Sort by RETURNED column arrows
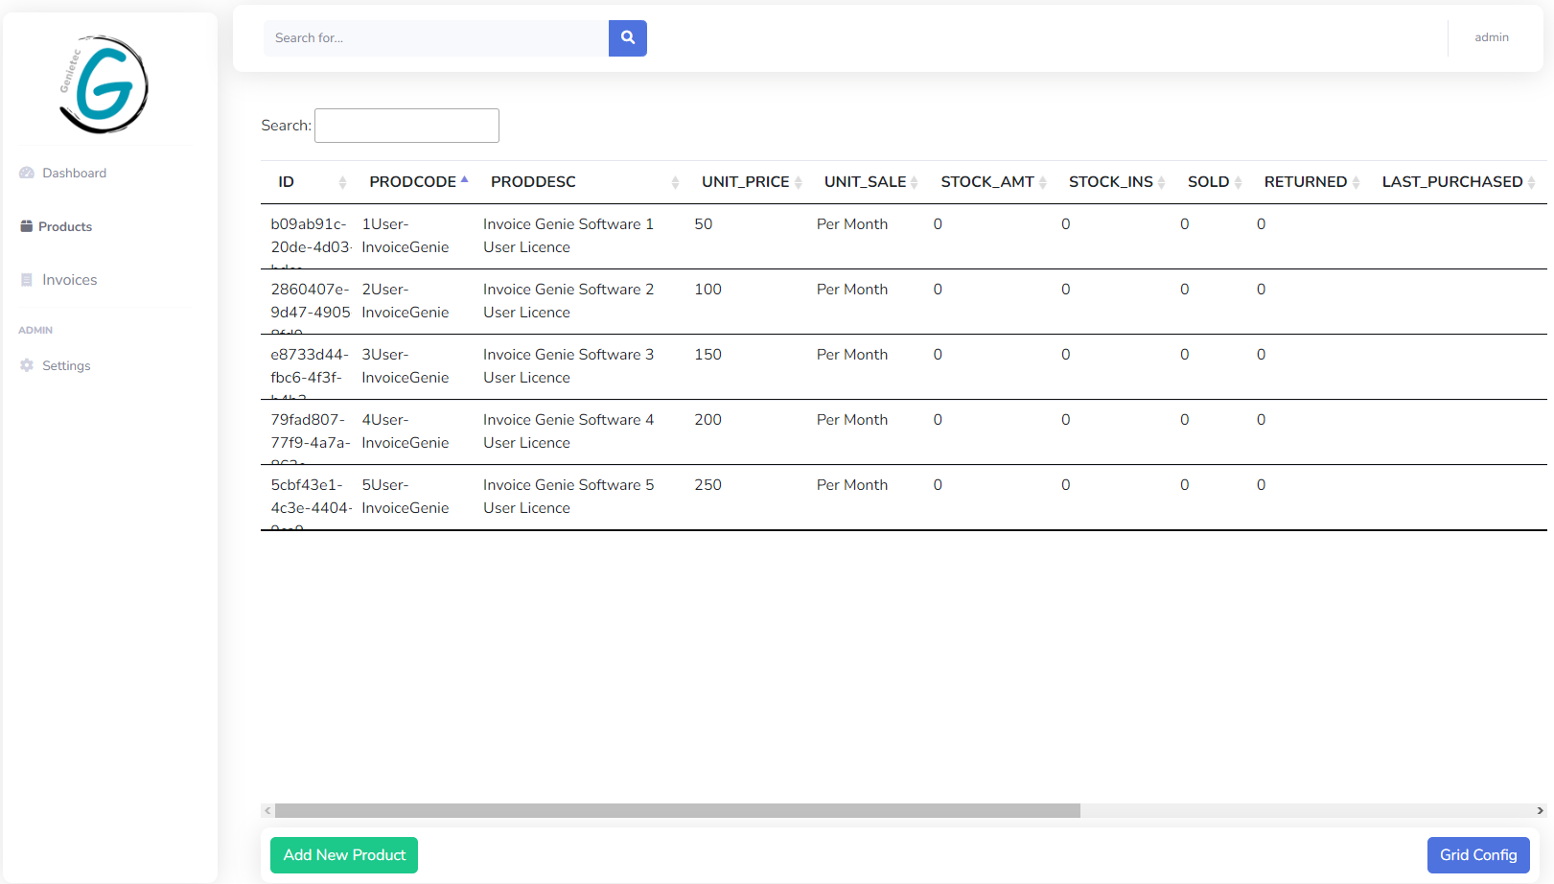1554x884 pixels. coord(1356,182)
